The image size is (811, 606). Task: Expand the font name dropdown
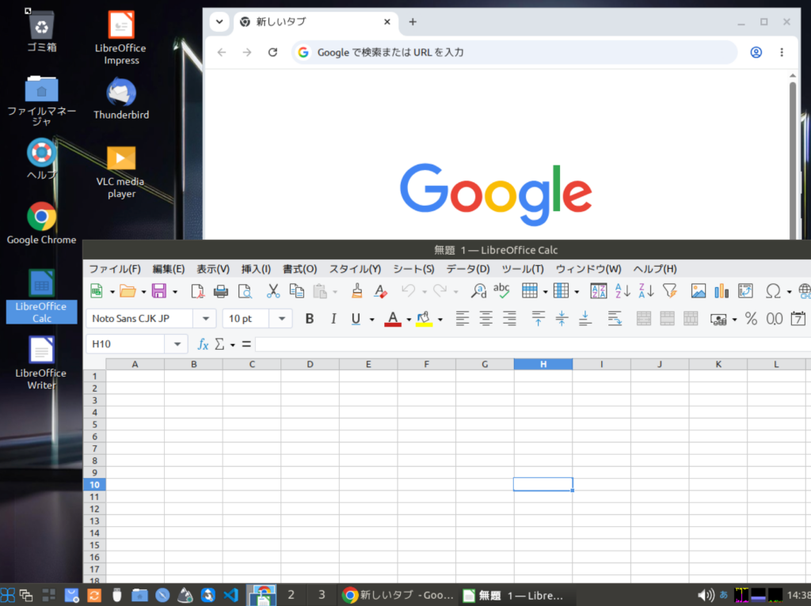coord(205,319)
